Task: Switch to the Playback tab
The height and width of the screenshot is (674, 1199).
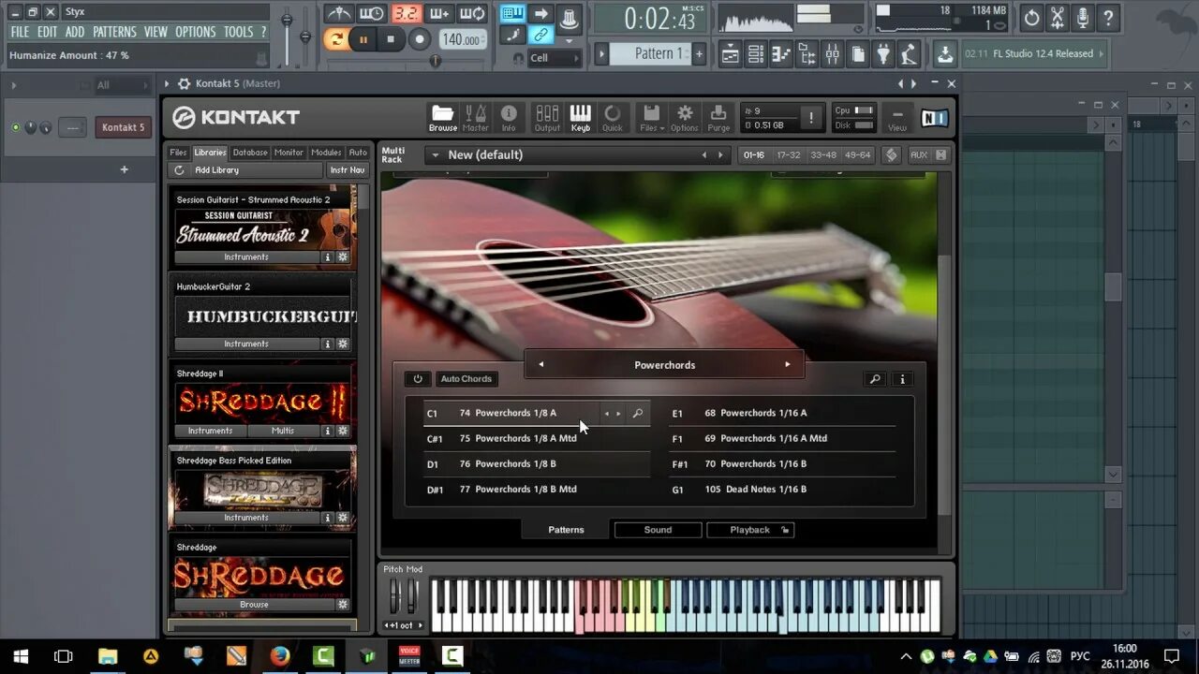Action: point(750,530)
